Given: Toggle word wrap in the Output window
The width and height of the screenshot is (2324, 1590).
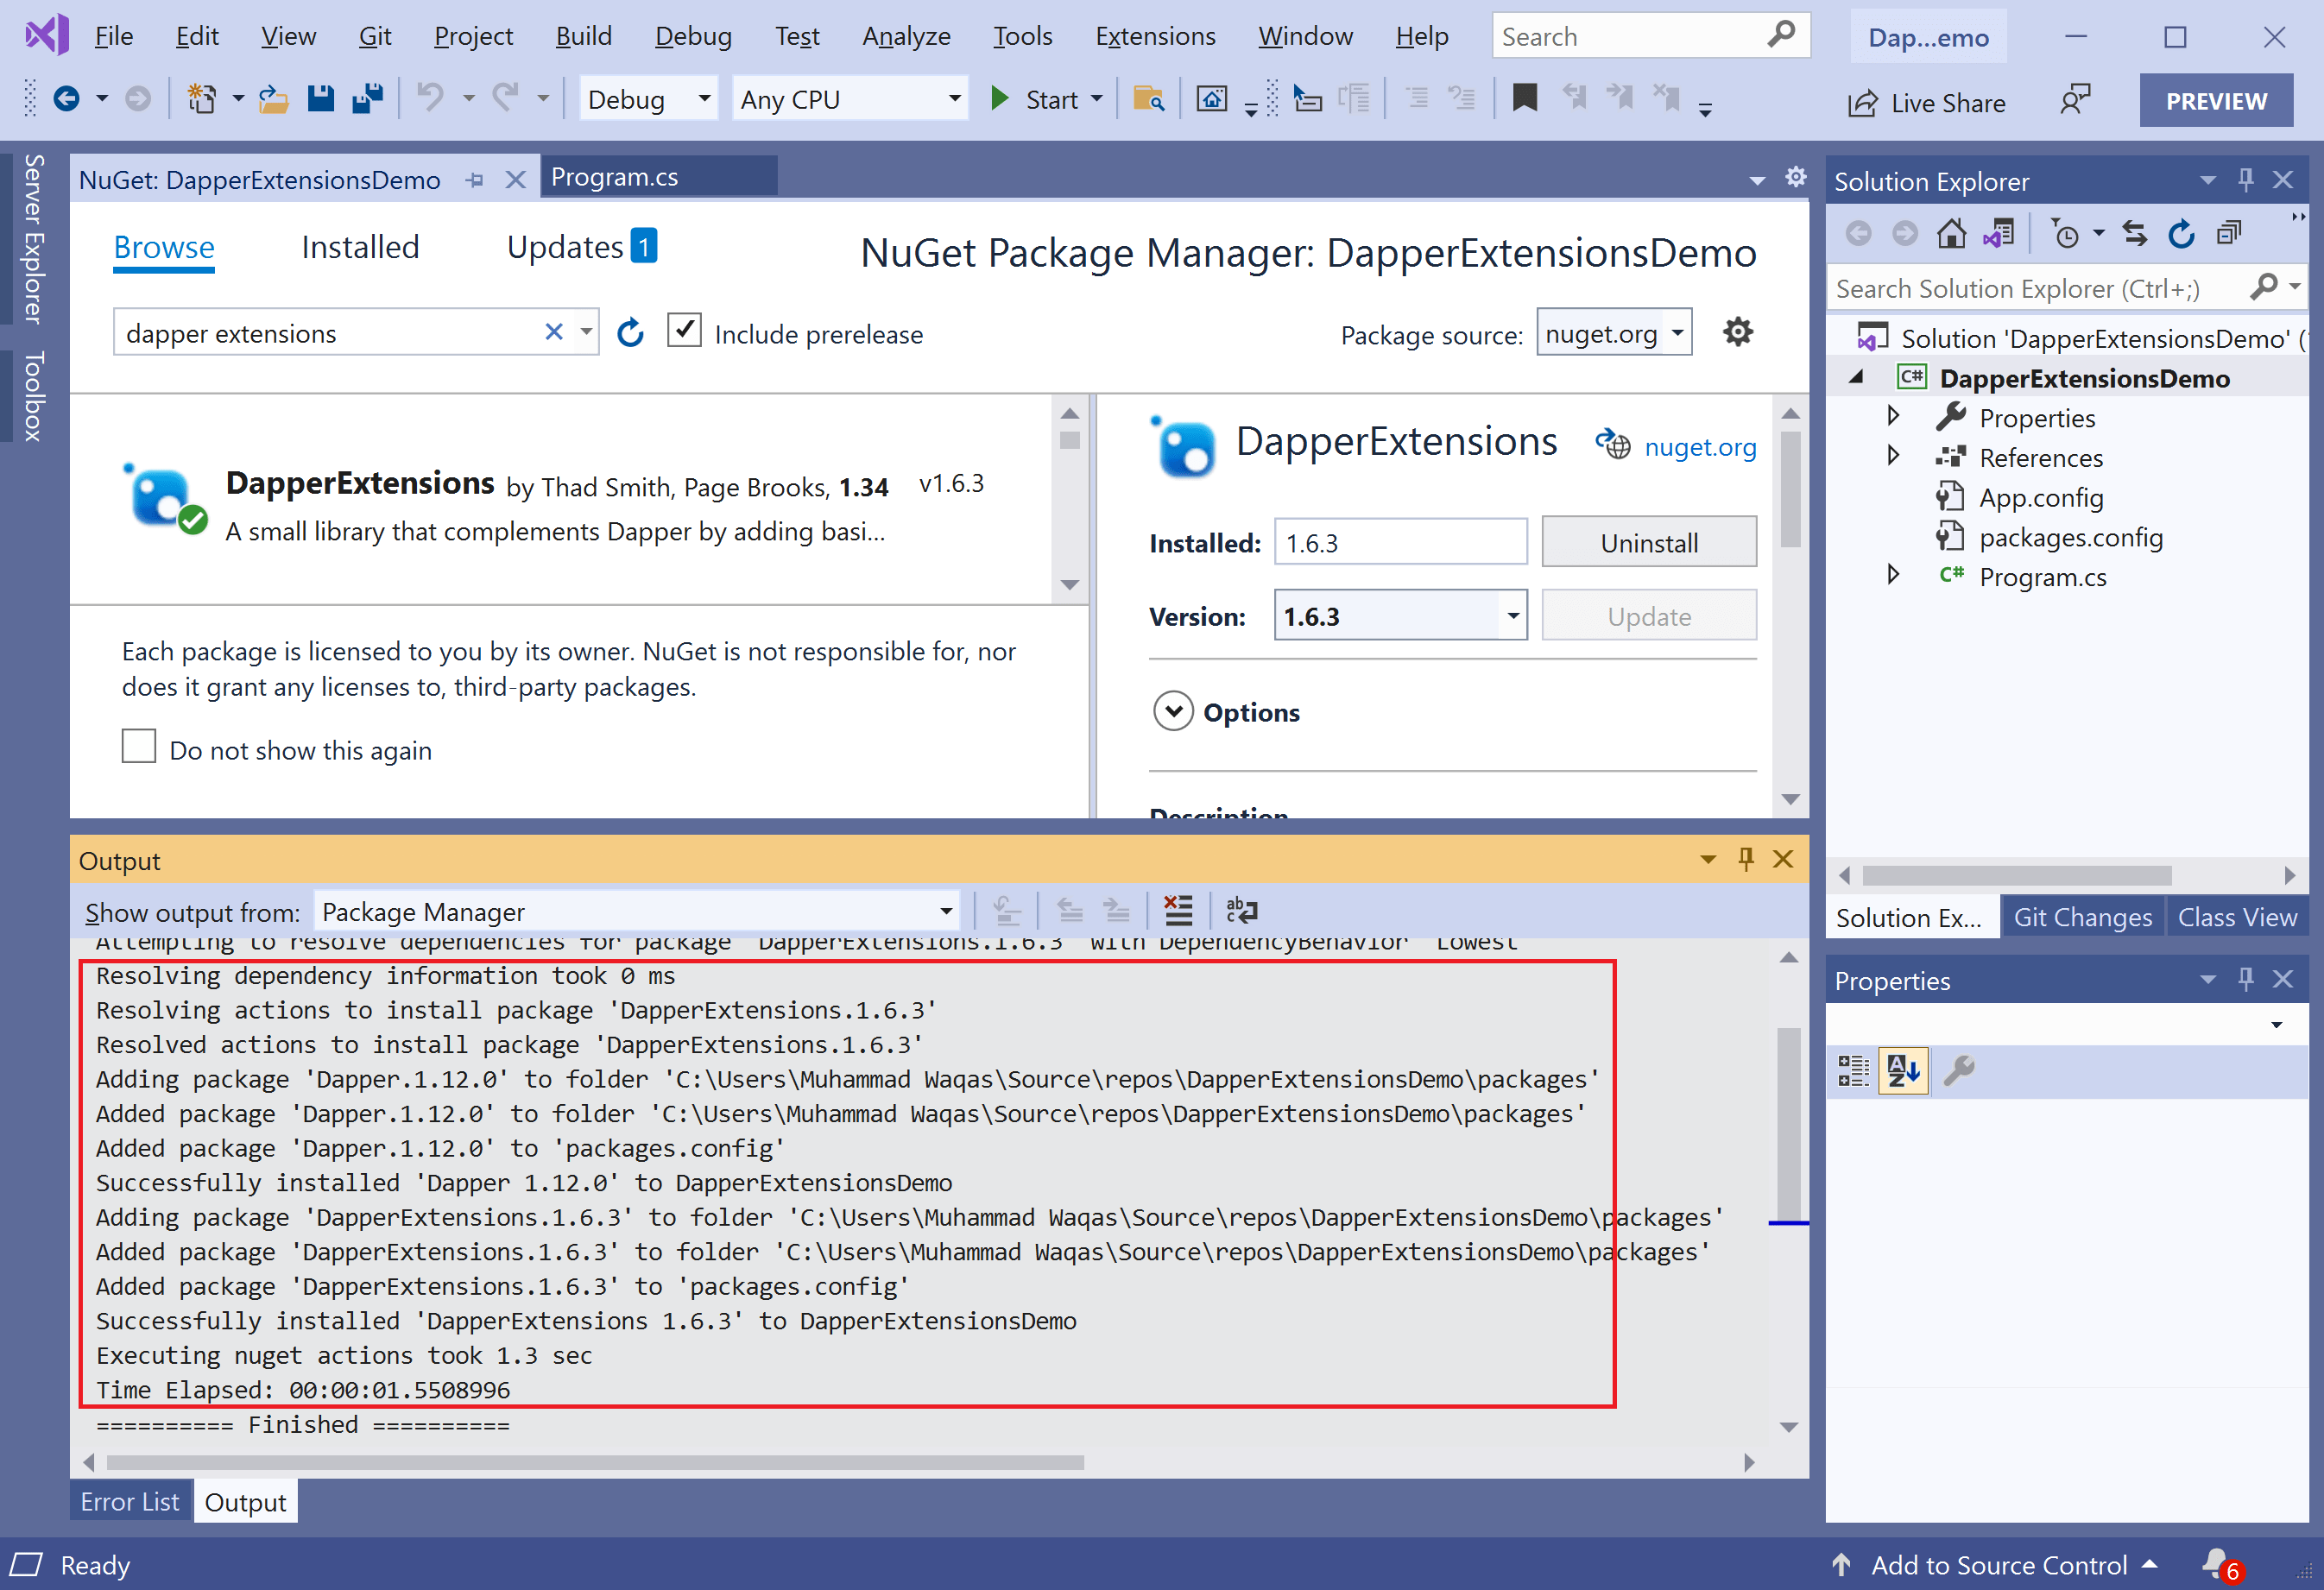Looking at the screenshot, I should point(1241,910).
